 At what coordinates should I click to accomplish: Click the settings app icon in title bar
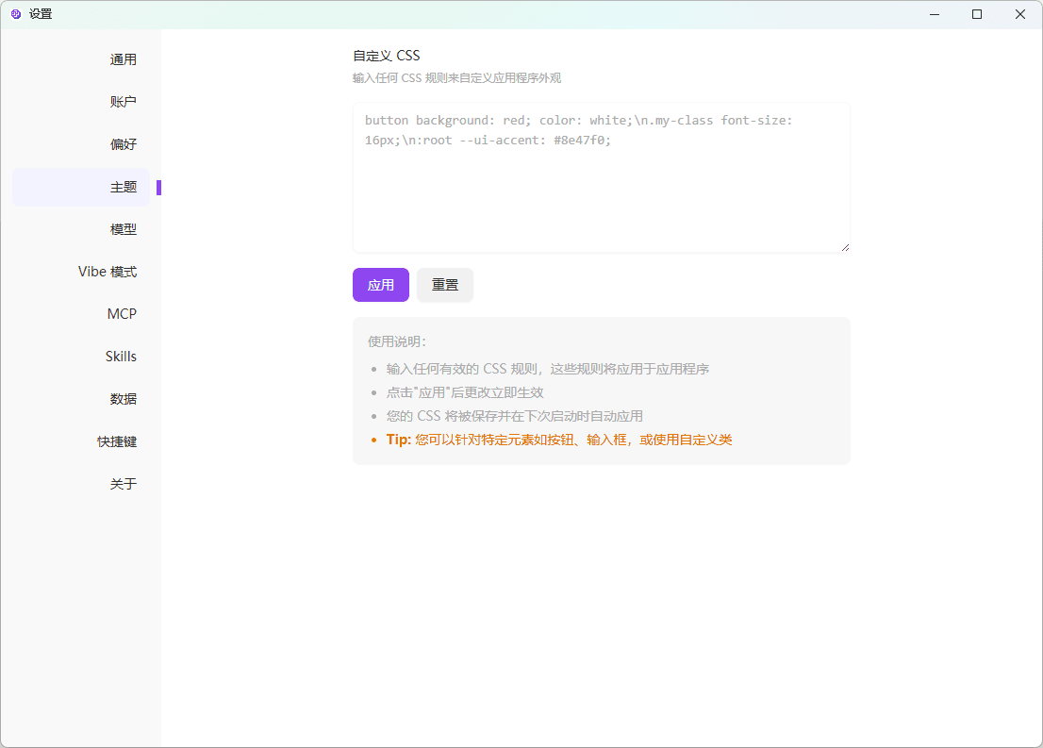pos(16,14)
